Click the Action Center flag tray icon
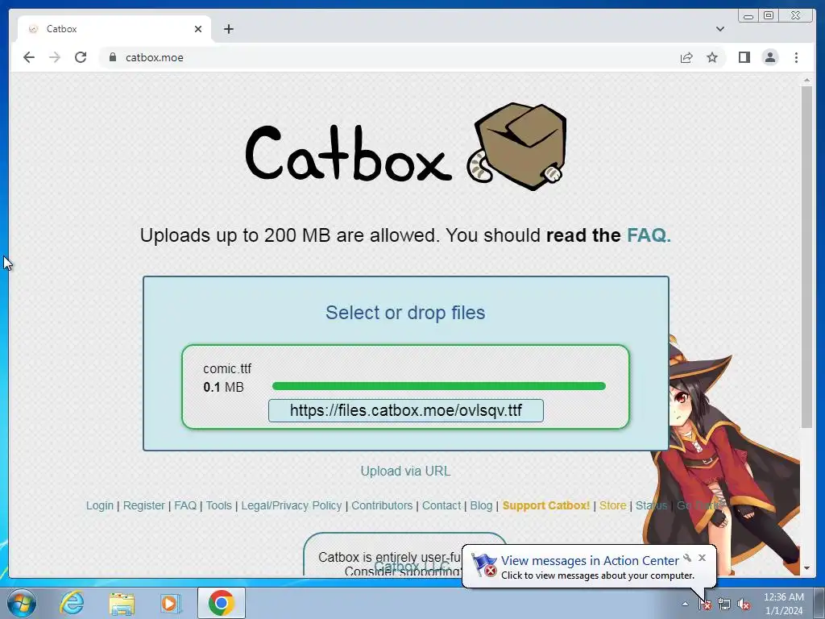Screen dimensions: 825x619 (x=704, y=604)
